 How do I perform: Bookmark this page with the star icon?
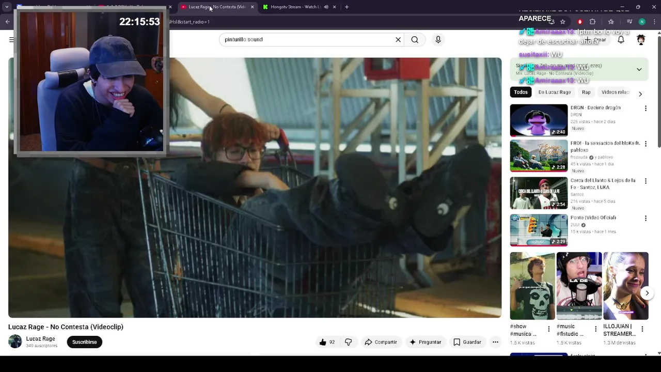click(563, 22)
